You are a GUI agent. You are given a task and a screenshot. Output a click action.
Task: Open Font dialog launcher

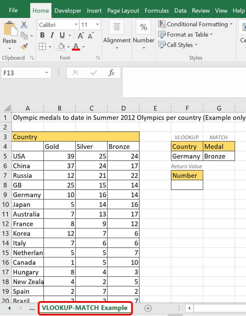tap(98, 58)
